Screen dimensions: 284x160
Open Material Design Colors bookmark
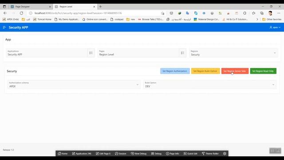coord(206,19)
